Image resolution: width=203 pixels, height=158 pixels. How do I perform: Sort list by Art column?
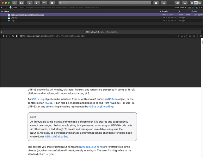coord(185,11)
